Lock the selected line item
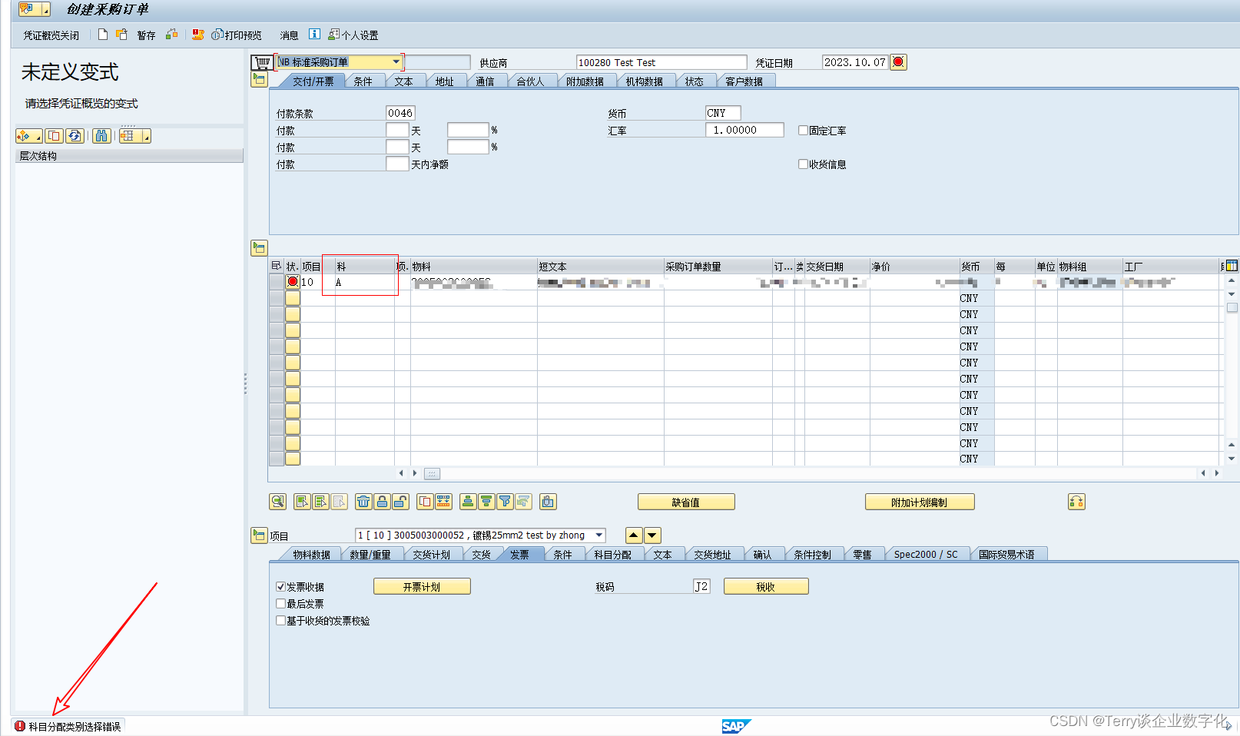 click(382, 502)
